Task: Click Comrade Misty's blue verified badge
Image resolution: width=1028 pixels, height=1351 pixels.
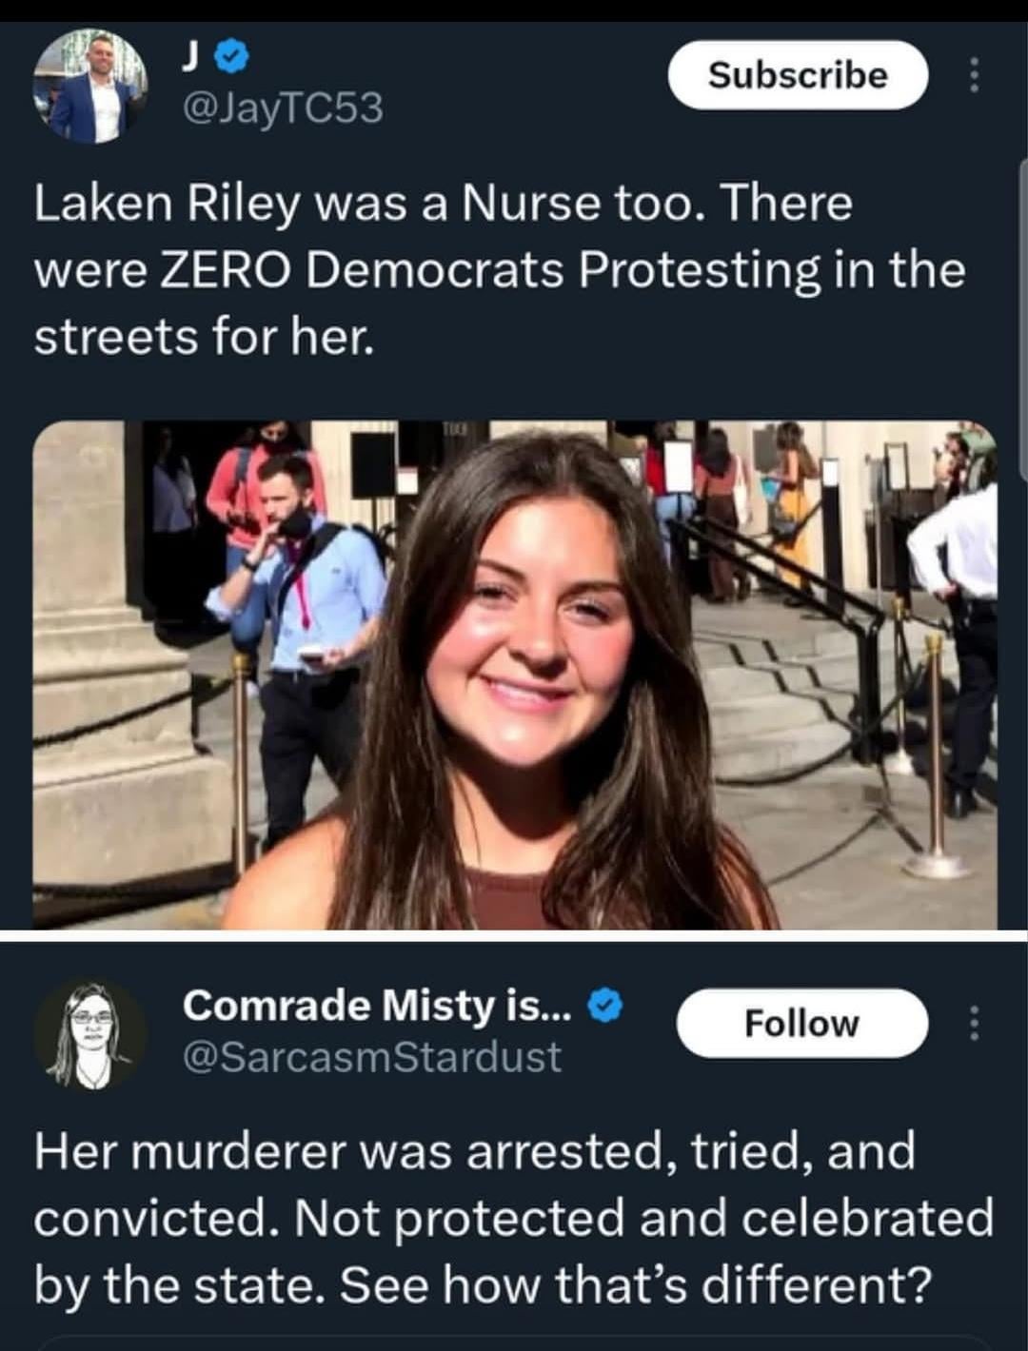Action: (x=605, y=1006)
